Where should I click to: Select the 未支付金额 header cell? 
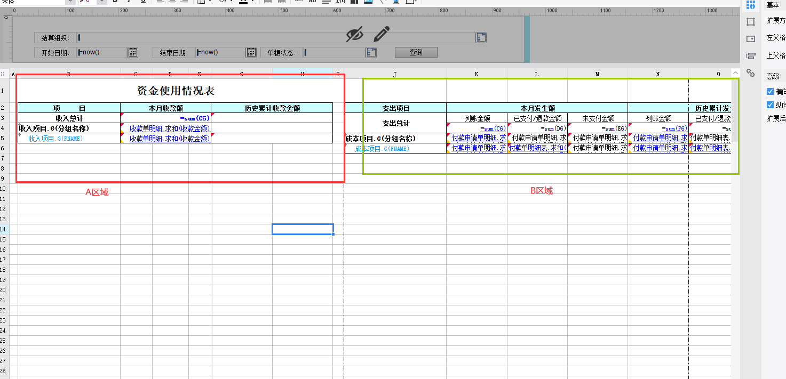click(597, 118)
